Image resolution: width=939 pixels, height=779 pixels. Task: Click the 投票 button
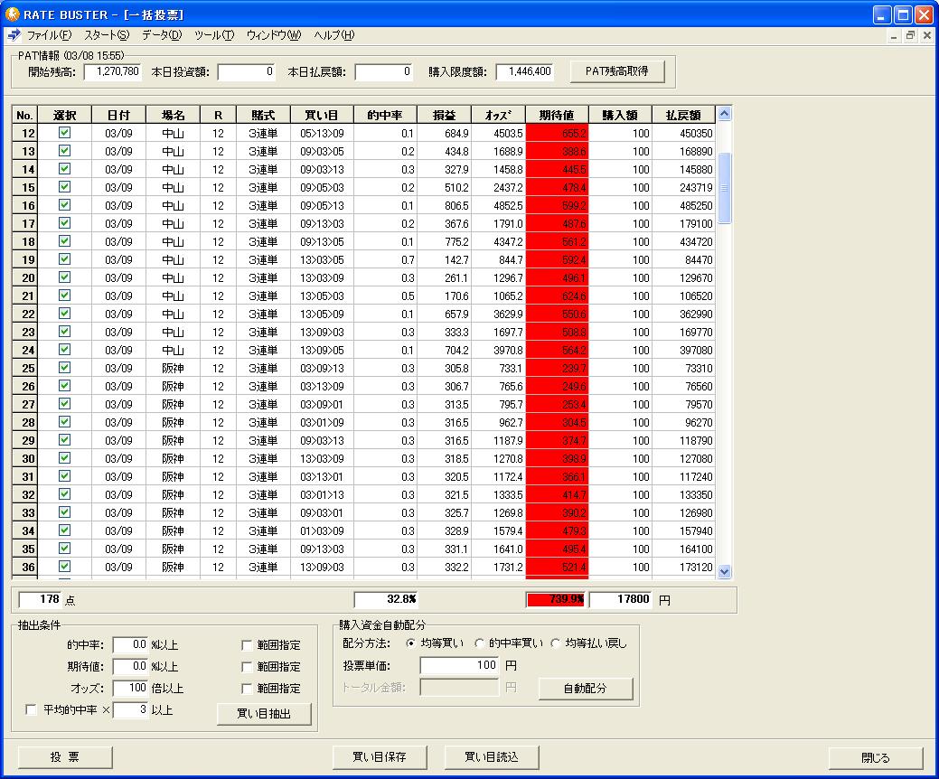coord(65,757)
